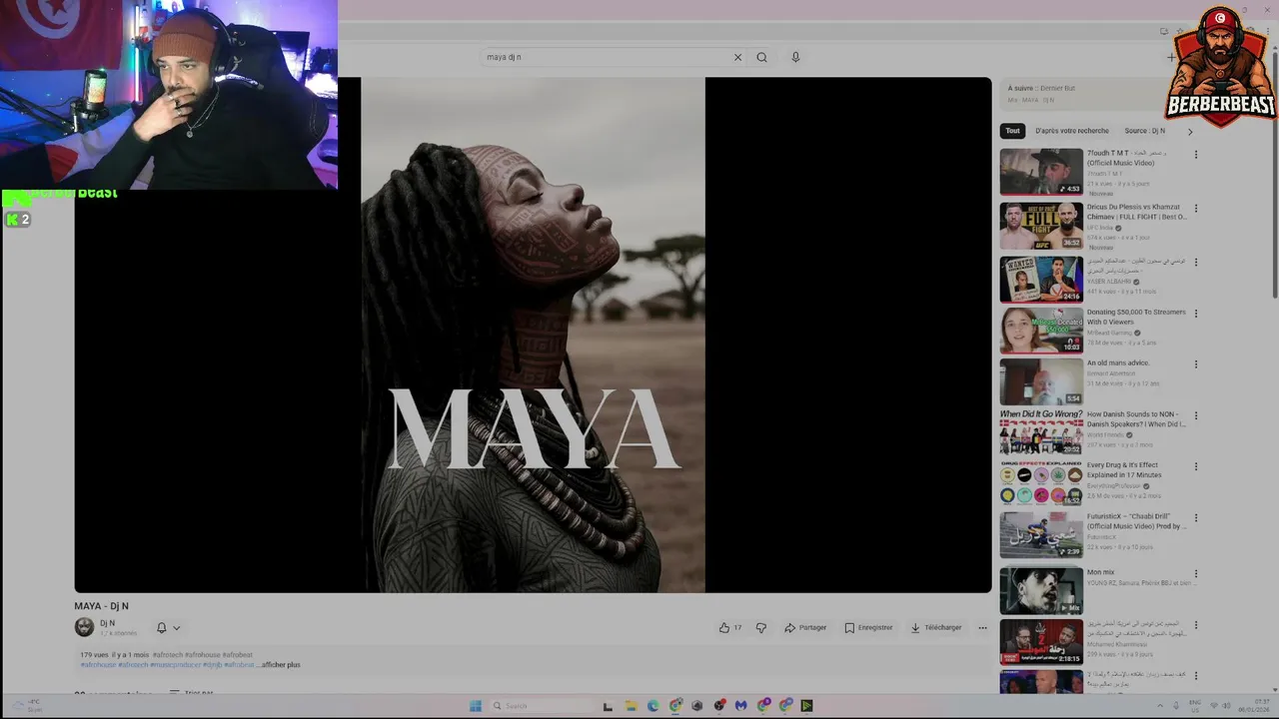Open options for FuturisticX Chaabi Drill video
The width and height of the screenshot is (1279, 719).
1195,518
